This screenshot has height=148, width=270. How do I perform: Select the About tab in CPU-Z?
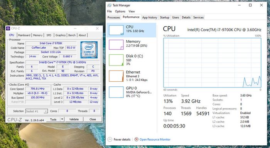coord(82,35)
